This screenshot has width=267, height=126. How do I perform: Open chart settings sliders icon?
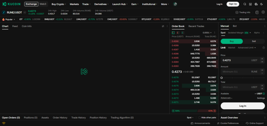click(163, 26)
